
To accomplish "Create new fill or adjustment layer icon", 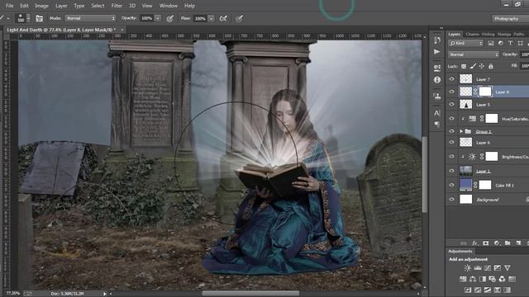I will (x=497, y=243).
